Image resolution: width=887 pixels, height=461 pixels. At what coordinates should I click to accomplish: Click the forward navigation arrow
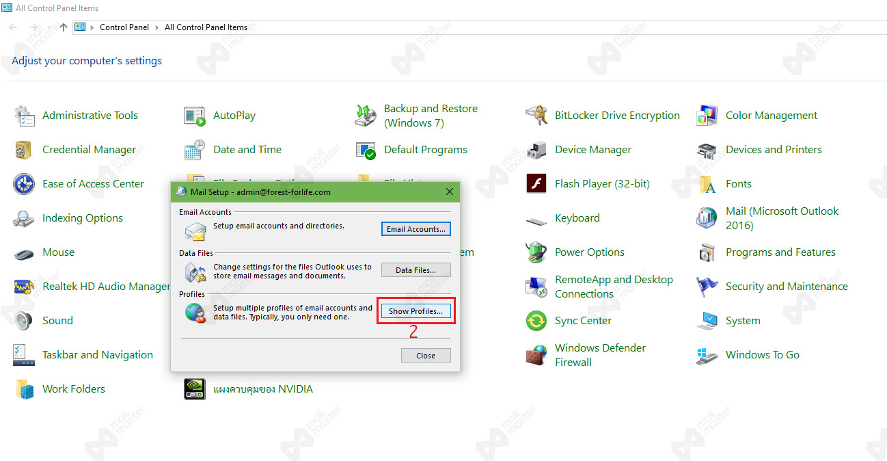[33, 27]
